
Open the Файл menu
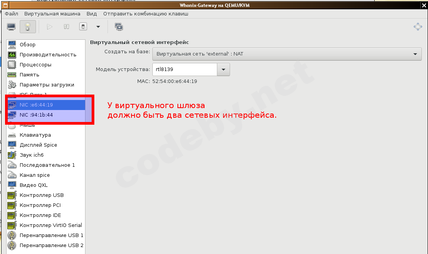click(x=11, y=14)
